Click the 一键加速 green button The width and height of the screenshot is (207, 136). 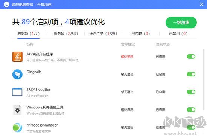coord(181,23)
